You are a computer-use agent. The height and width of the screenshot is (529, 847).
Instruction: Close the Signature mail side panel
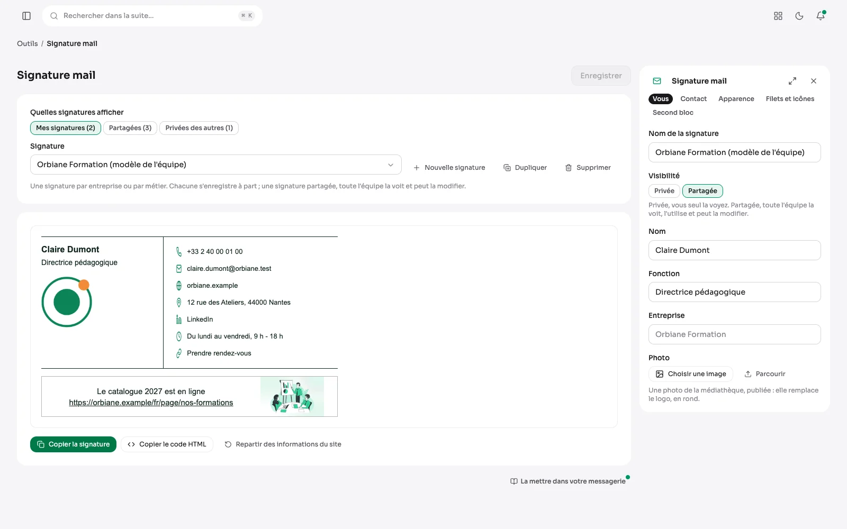click(814, 81)
